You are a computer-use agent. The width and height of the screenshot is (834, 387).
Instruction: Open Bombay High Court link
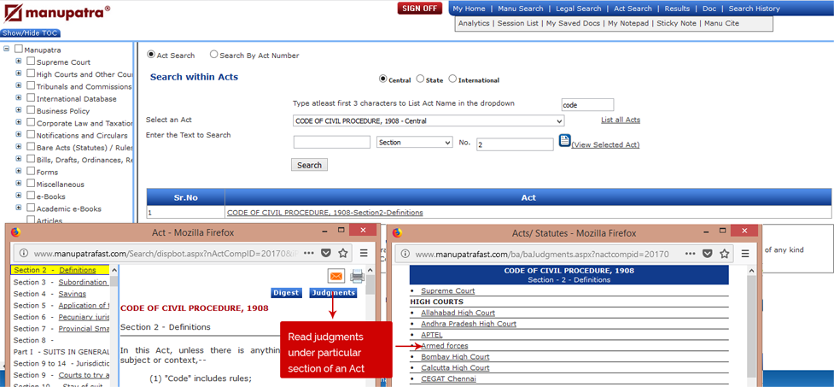pyautogui.click(x=455, y=356)
